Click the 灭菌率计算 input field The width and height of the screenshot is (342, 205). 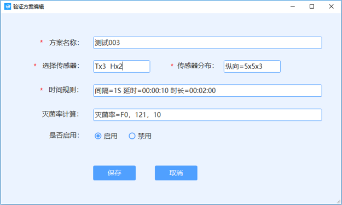point(207,115)
